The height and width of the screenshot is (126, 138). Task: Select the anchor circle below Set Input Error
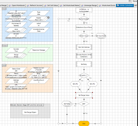click(x=101, y=124)
